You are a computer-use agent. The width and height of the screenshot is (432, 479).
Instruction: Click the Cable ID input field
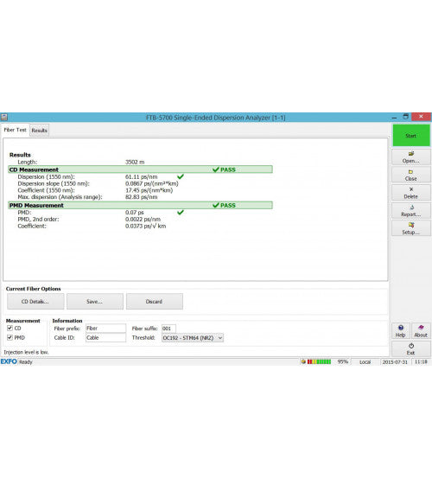(105, 337)
